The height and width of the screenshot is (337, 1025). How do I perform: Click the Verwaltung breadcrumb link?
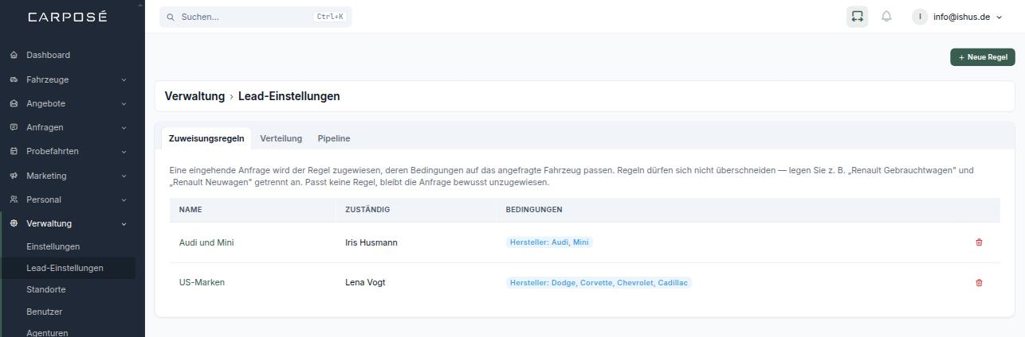[x=194, y=96]
